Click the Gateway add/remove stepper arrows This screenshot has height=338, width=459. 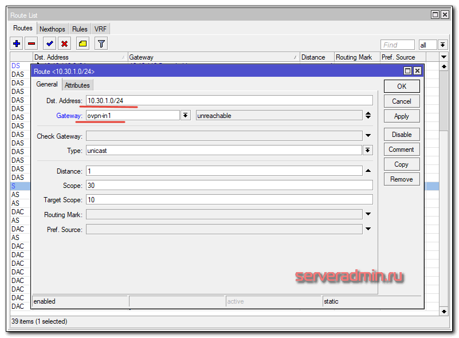tap(368, 115)
